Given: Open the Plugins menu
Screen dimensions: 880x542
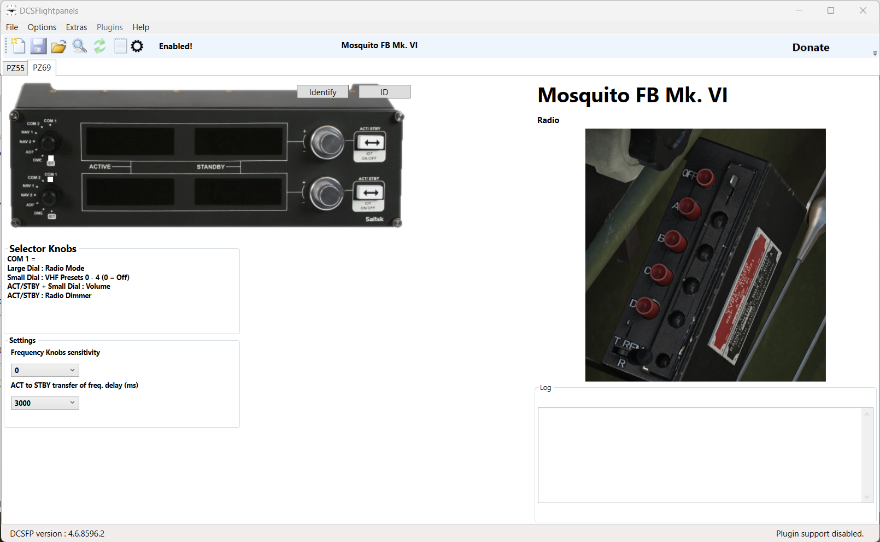Looking at the screenshot, I should [109, 27].
